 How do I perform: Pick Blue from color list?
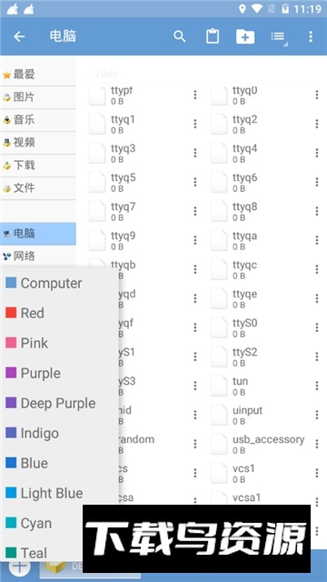[60, 463]
